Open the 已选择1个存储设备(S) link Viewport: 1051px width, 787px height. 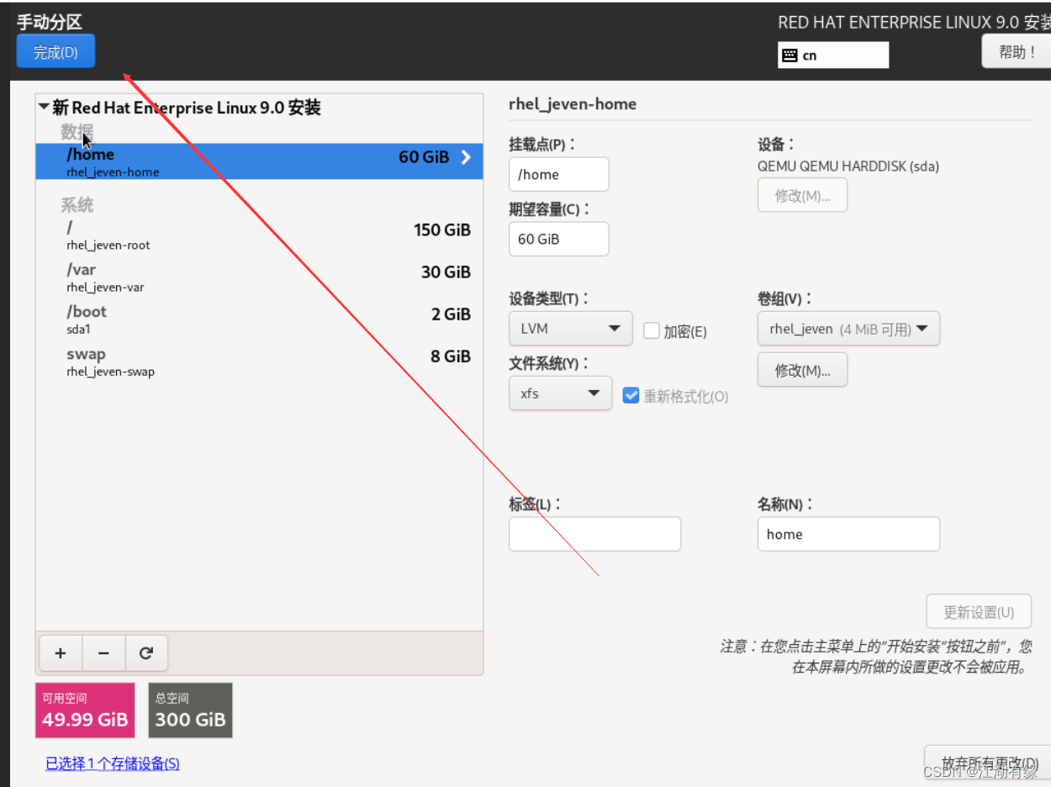(x=112, y=763)
